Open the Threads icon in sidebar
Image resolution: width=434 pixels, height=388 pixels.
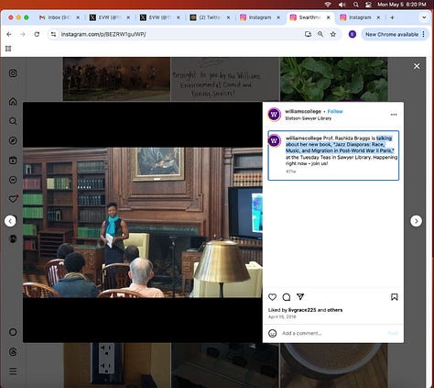pos(13,352)
